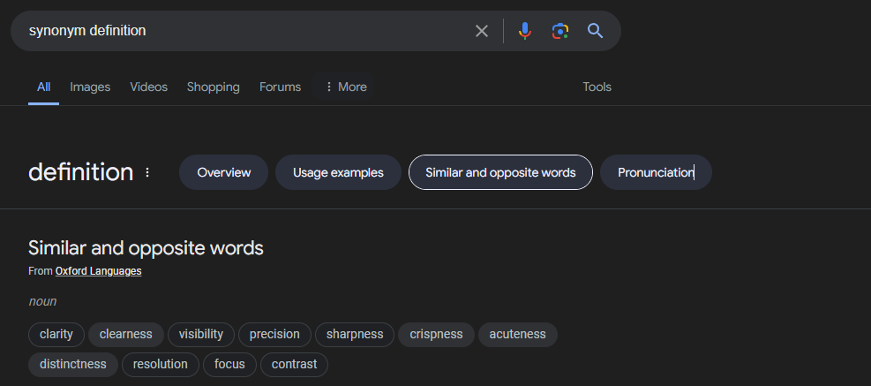Viewport: 871px width, 386px height.
Task: Select the Overview chip
Action: (x=224, y=172)
